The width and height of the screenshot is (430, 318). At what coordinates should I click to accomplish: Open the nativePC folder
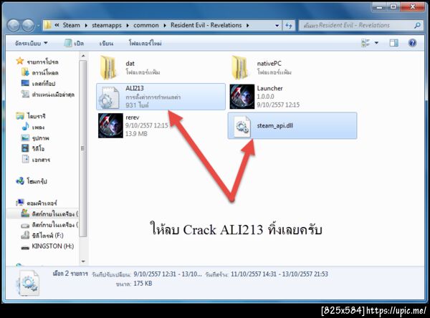(x=261, y=68)
